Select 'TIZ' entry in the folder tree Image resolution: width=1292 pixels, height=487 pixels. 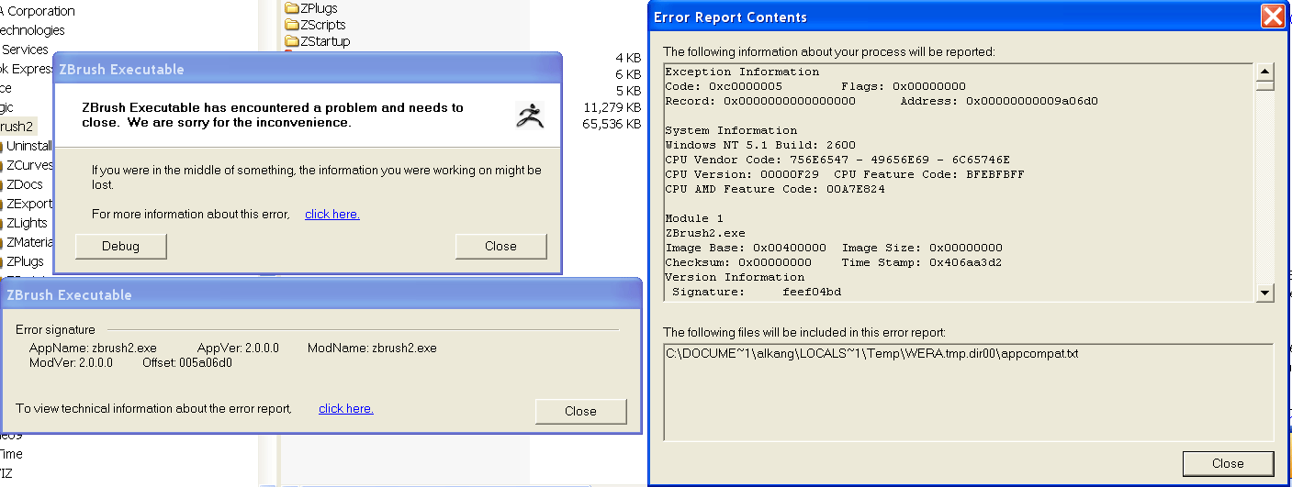click(7, 473)
